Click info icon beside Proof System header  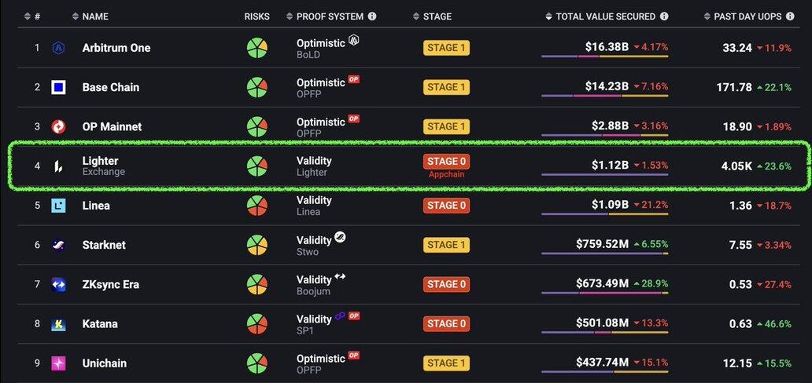(x=372, y=16)
